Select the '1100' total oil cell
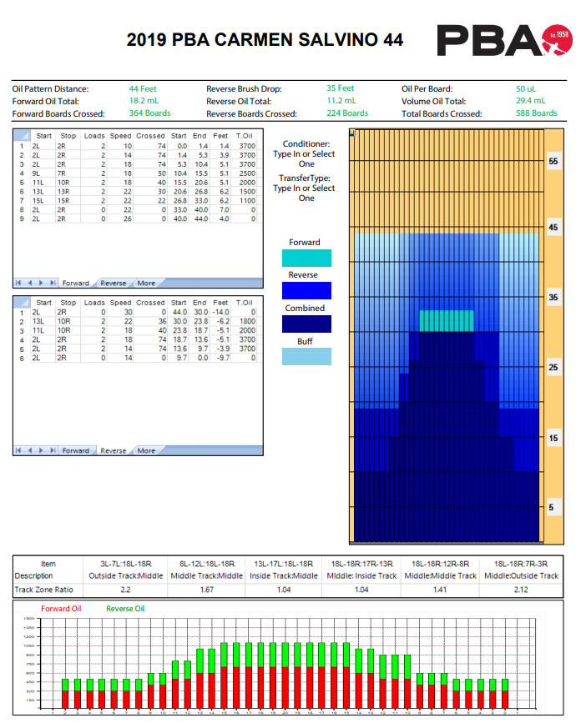 (245, 201)
